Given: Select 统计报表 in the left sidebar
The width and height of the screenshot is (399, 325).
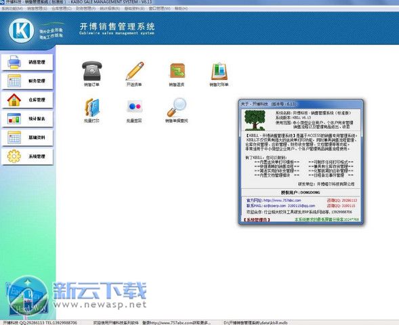Looking at the screenshot, I should tap(27, 118).
